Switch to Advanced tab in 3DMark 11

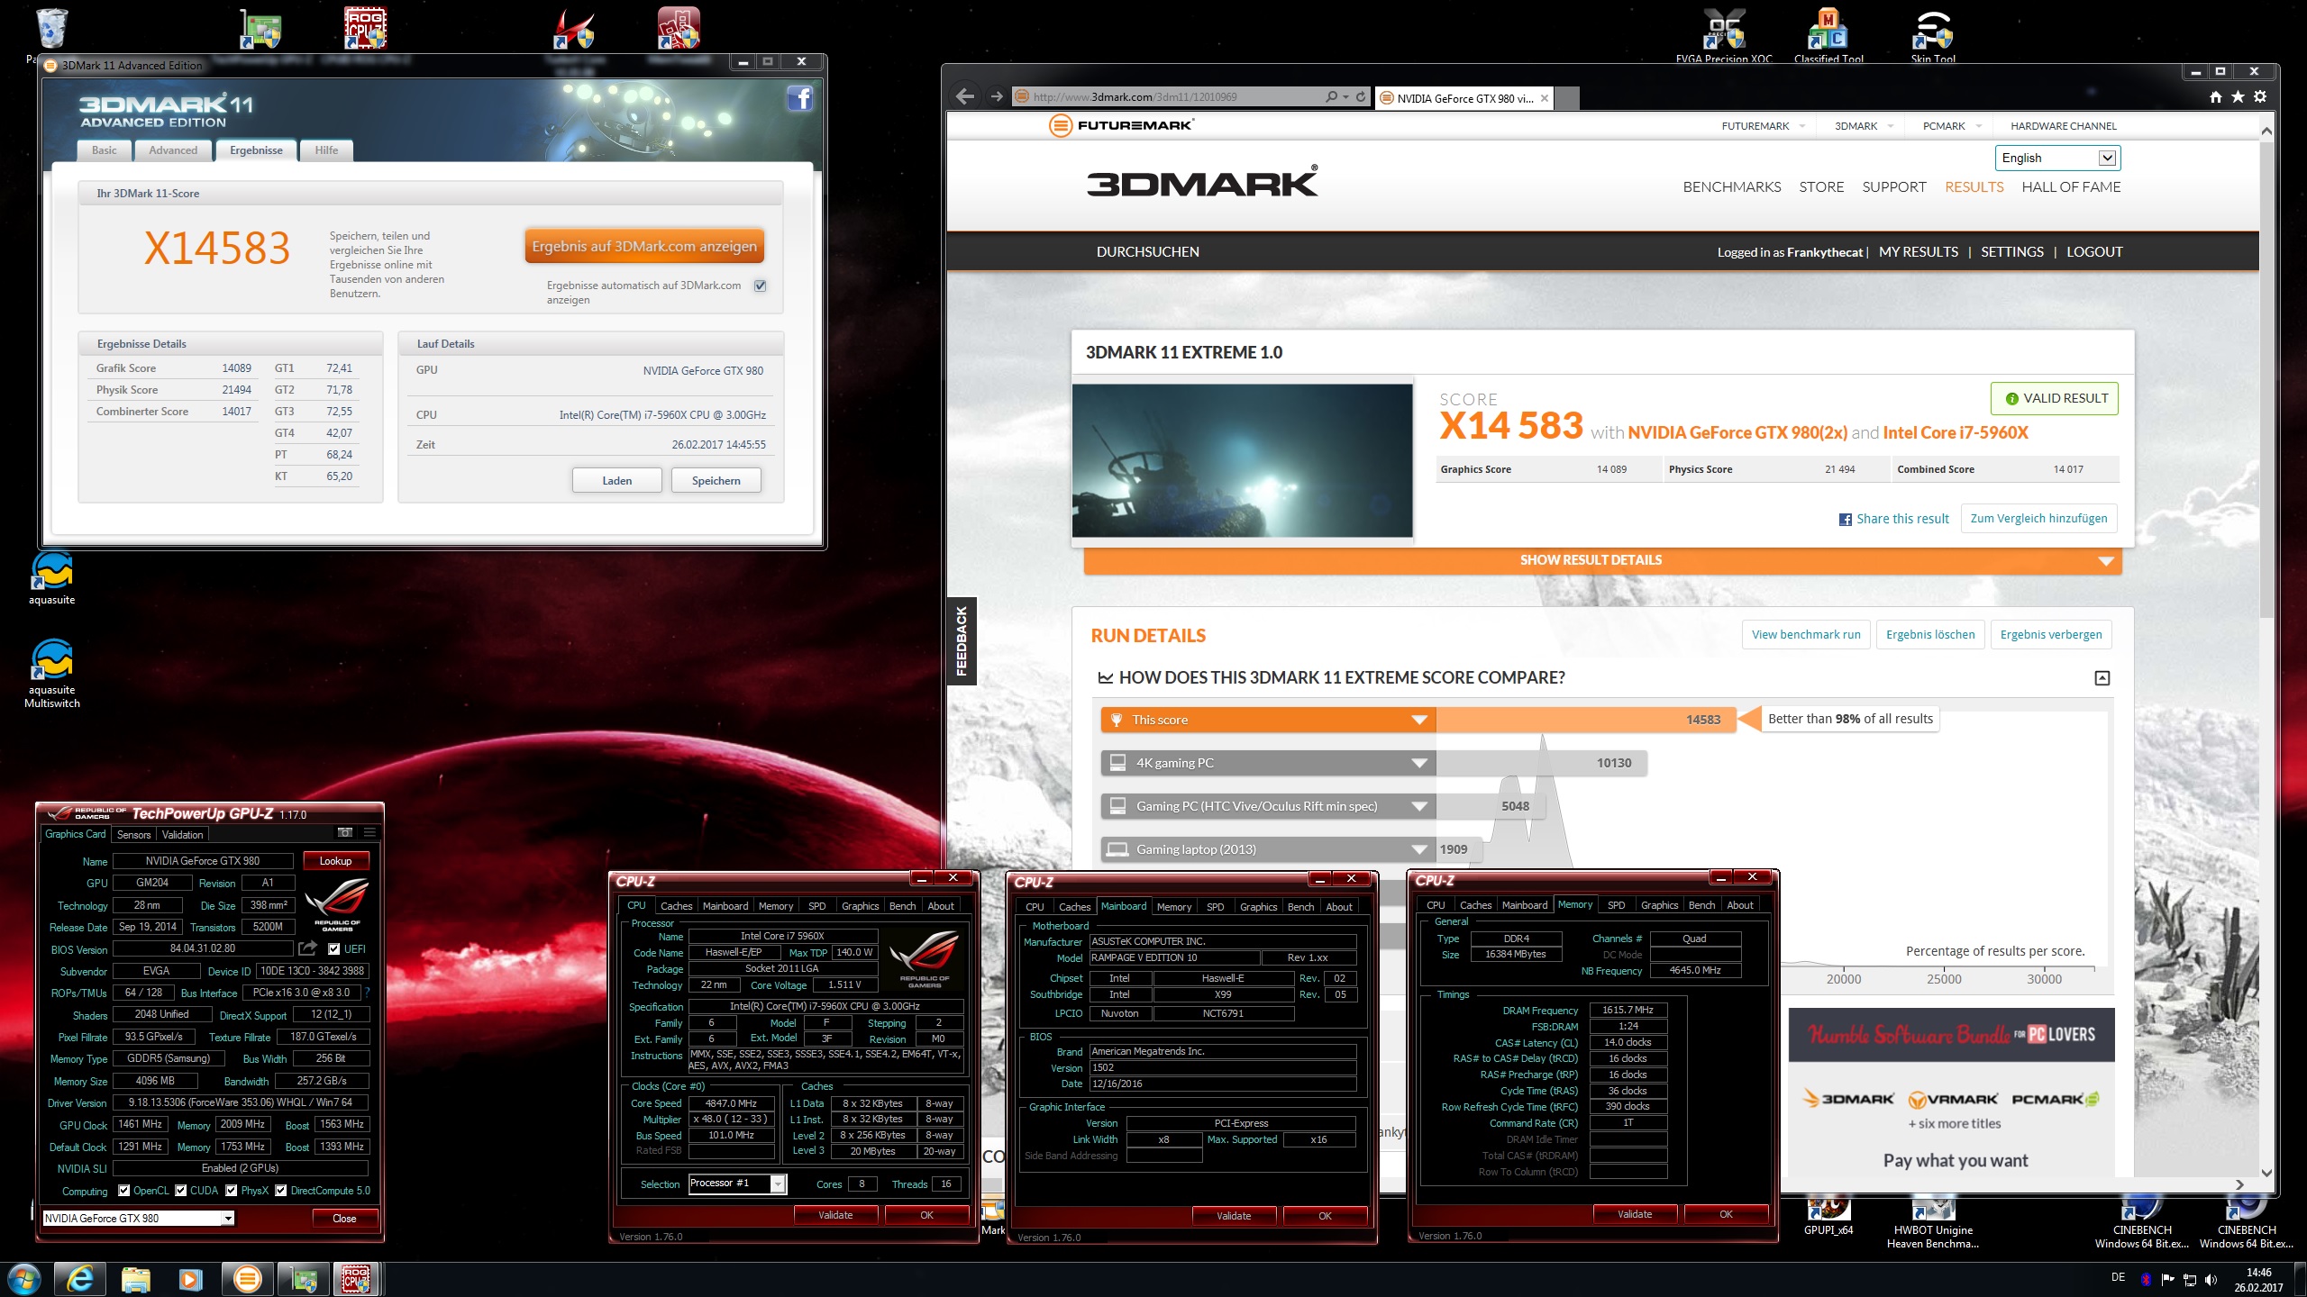tap(173, 150)
